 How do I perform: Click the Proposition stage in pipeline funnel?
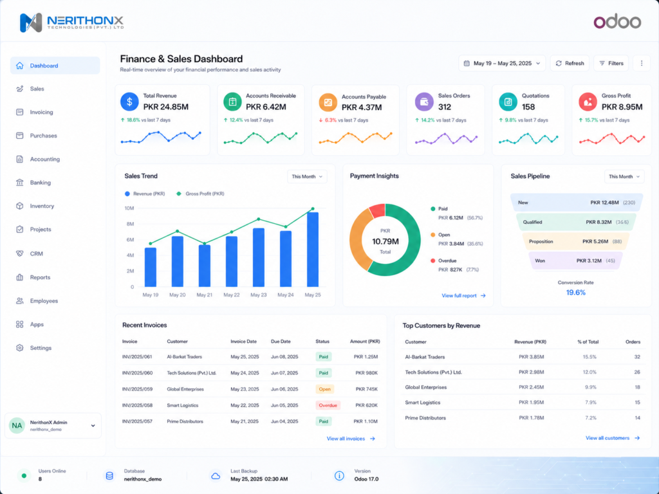(576, 241)
